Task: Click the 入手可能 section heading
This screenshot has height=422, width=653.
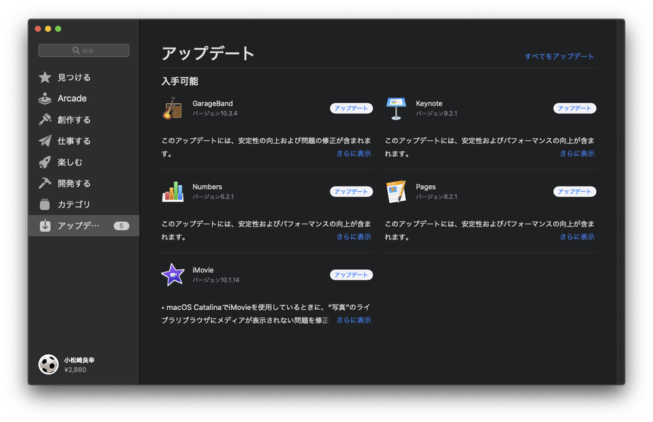Action: 180,81
